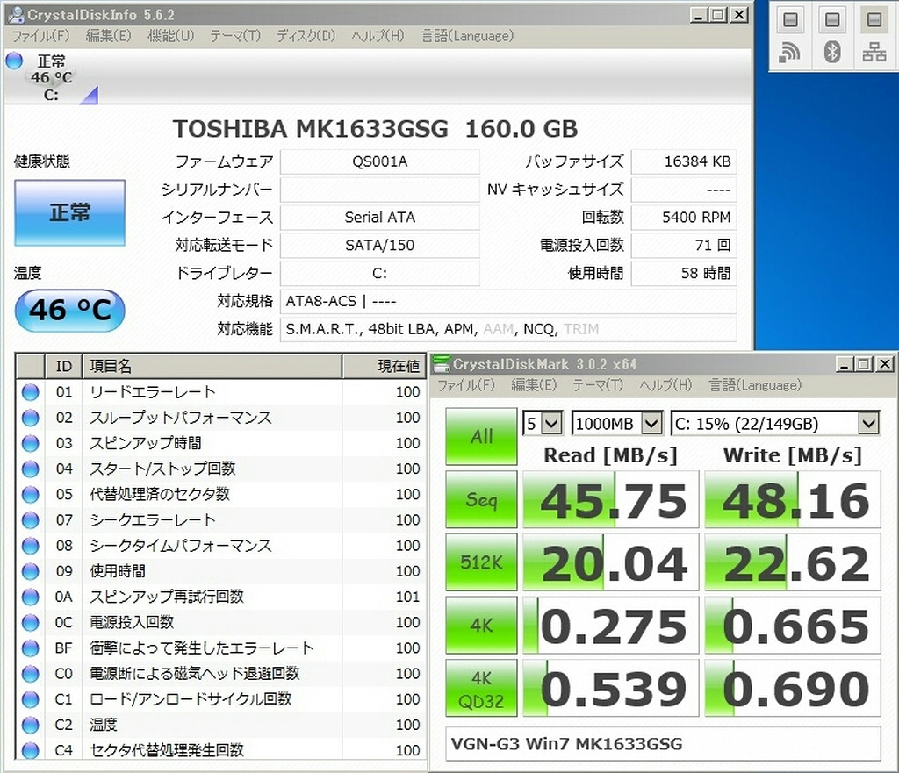The height and width of the screenshot is (773, 899).
Task: Click status orb for attribute C1 row
Action: pyautogui.click(x=31, y=699)
